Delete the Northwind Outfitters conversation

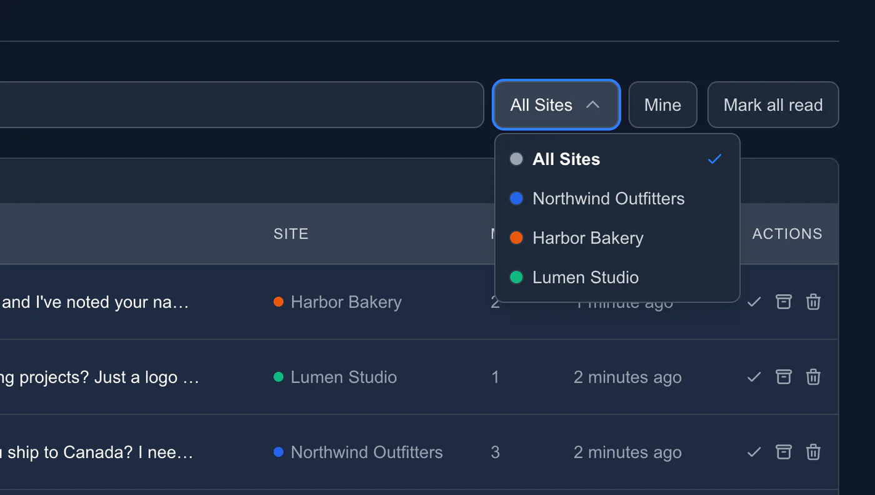pos(813,452)
